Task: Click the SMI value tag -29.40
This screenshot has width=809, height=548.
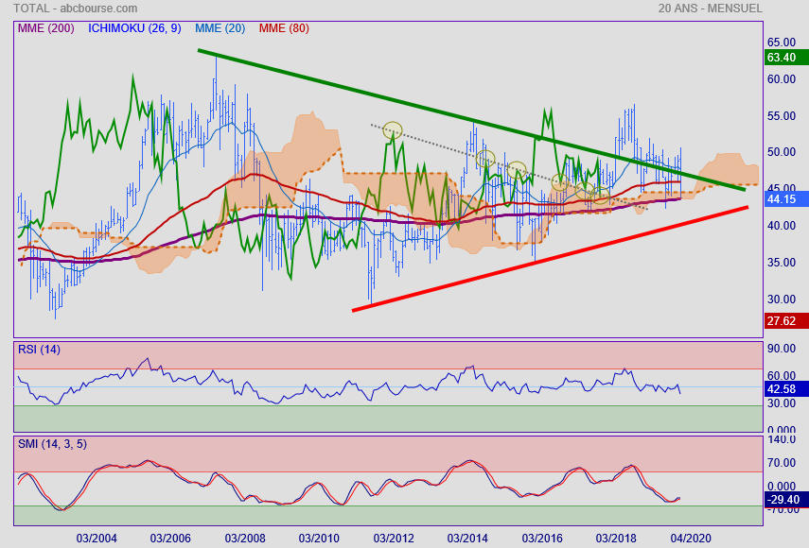Action: pos(785,500)
